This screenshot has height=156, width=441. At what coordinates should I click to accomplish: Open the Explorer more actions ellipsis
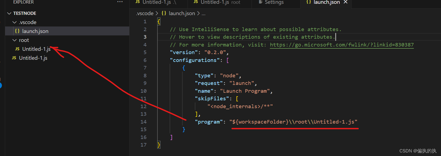(120, 2)
